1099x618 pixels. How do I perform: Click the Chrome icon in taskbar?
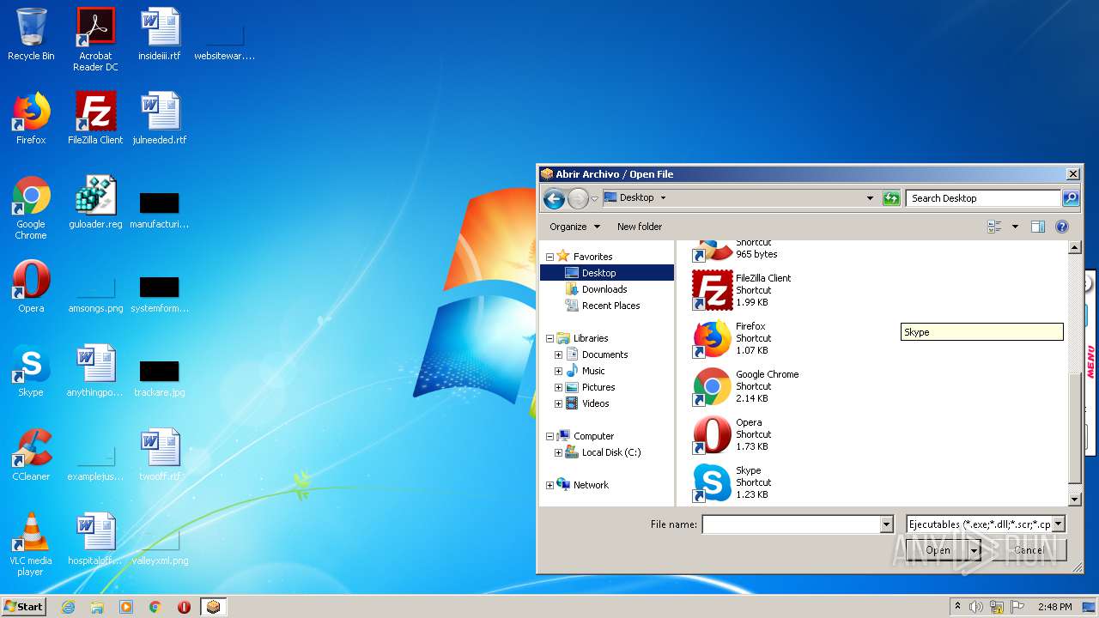tap(155, 607)
